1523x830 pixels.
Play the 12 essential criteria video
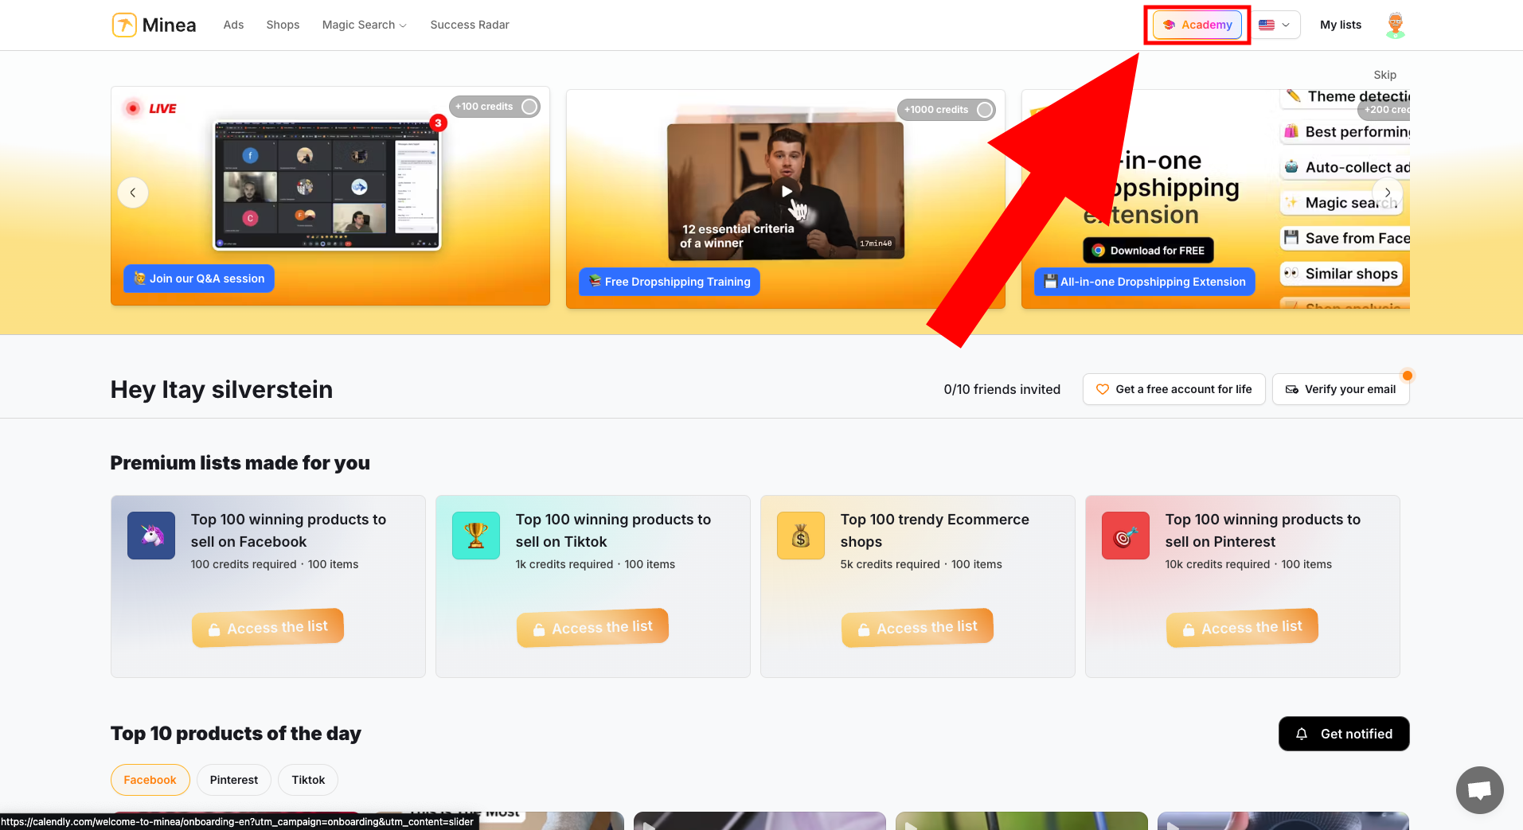click(x=786, y=191)
